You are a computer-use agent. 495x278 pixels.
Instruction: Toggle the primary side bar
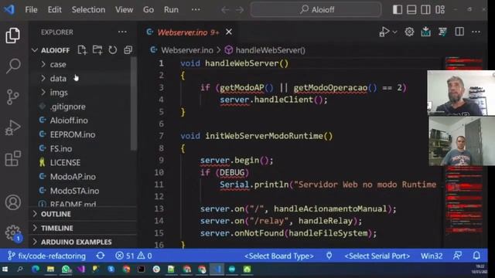click(397, 9)
